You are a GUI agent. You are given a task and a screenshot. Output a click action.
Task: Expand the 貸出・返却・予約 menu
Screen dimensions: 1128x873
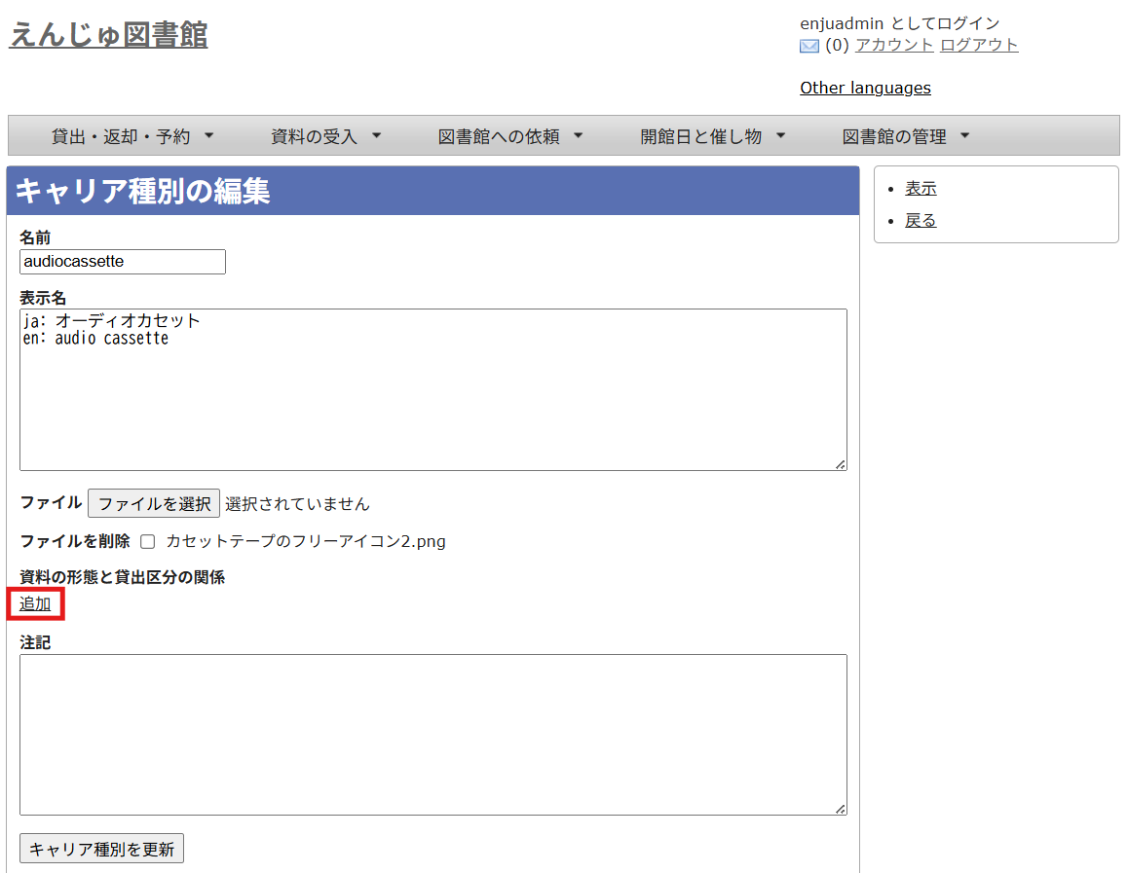point(132,136)
